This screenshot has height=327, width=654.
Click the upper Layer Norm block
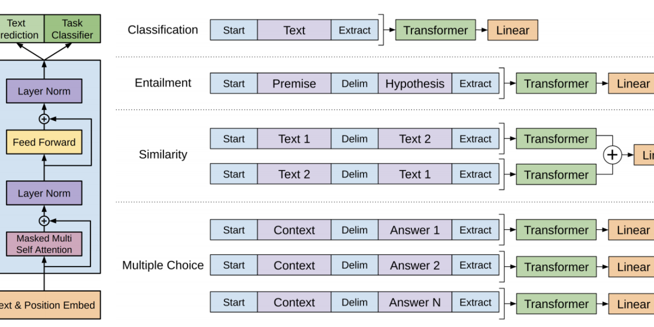pyautogui.click(x=44, y=91)
